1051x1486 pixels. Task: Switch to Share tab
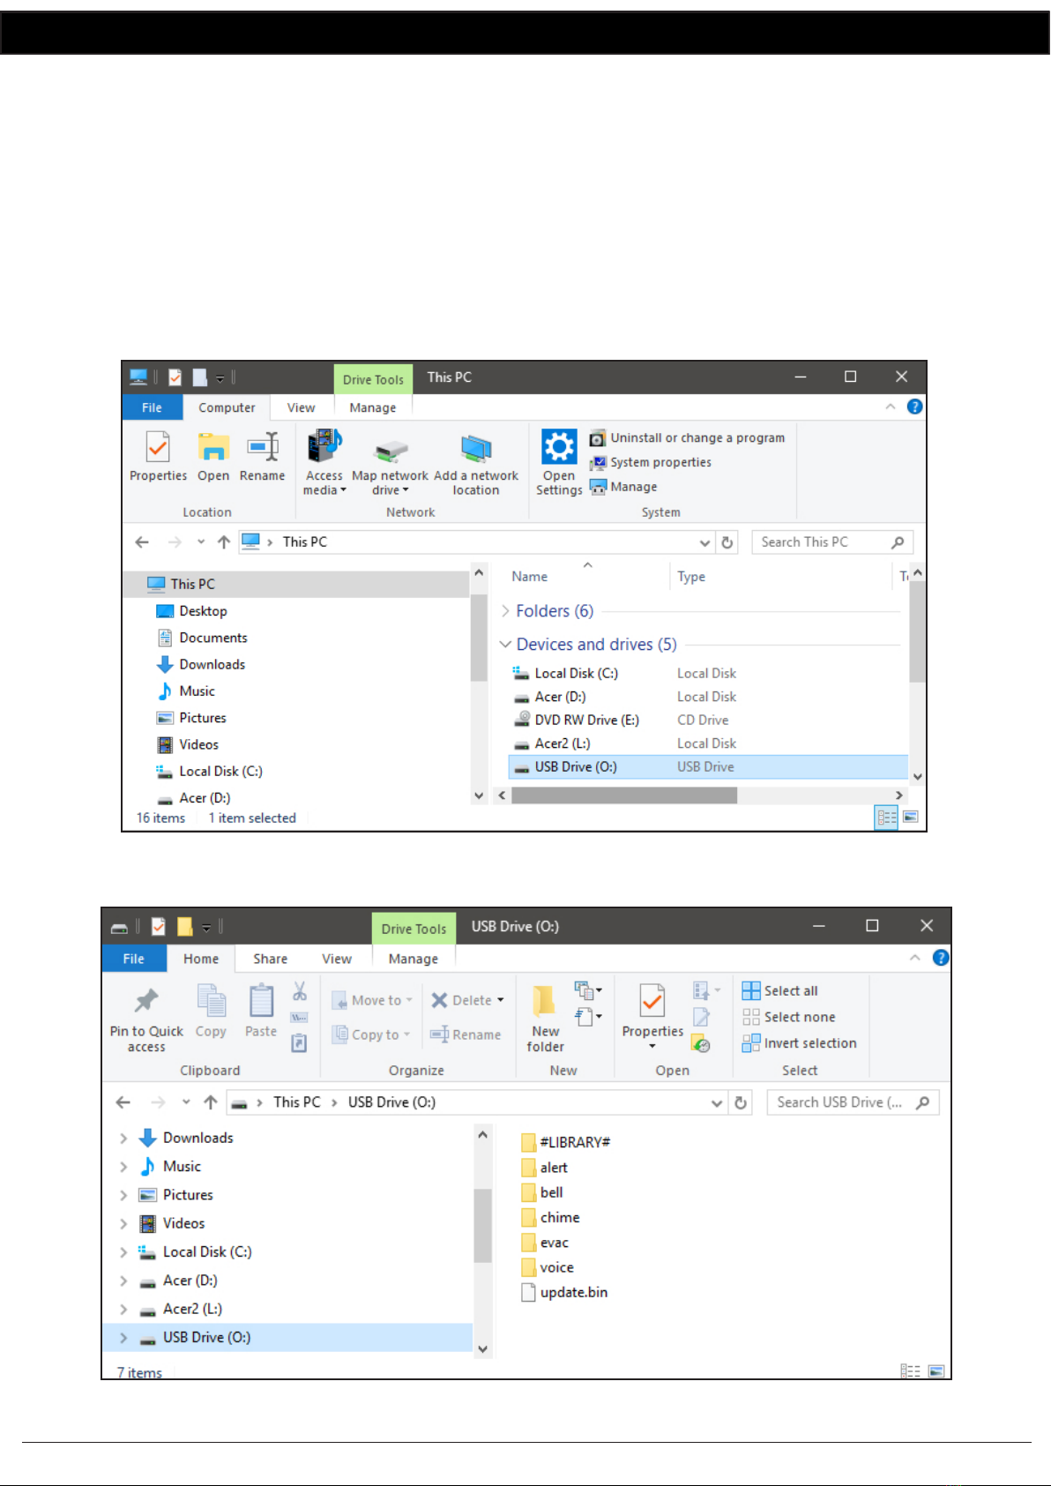270,959
